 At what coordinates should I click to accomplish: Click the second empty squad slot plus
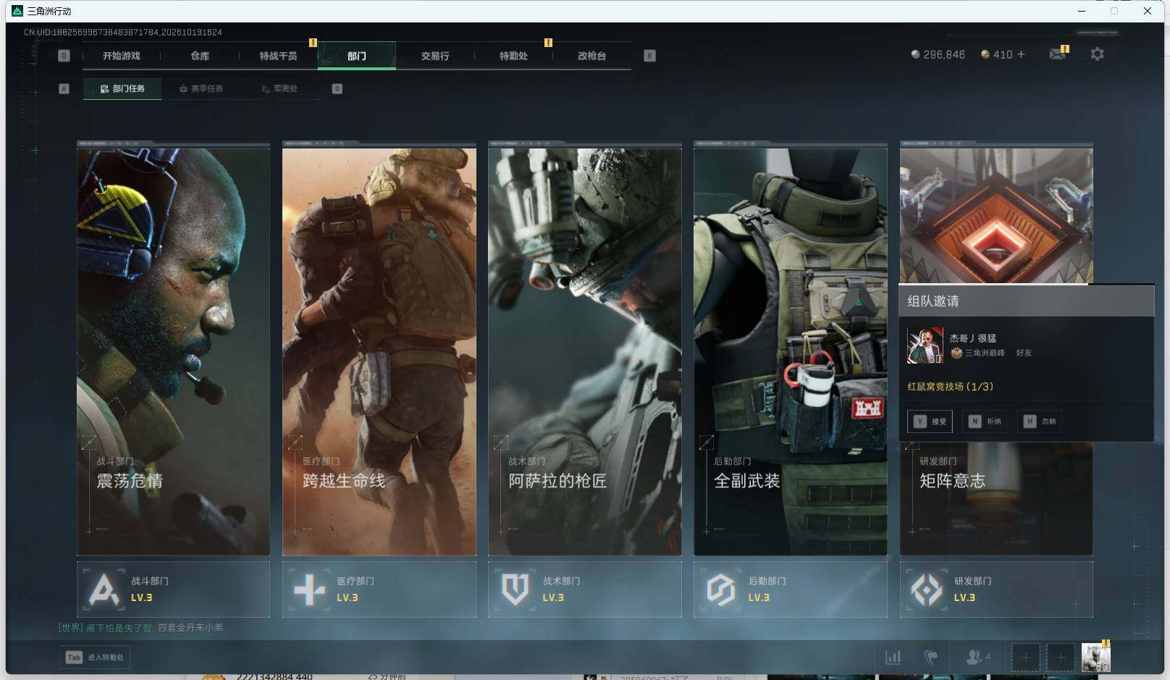tap(1061, 658)
